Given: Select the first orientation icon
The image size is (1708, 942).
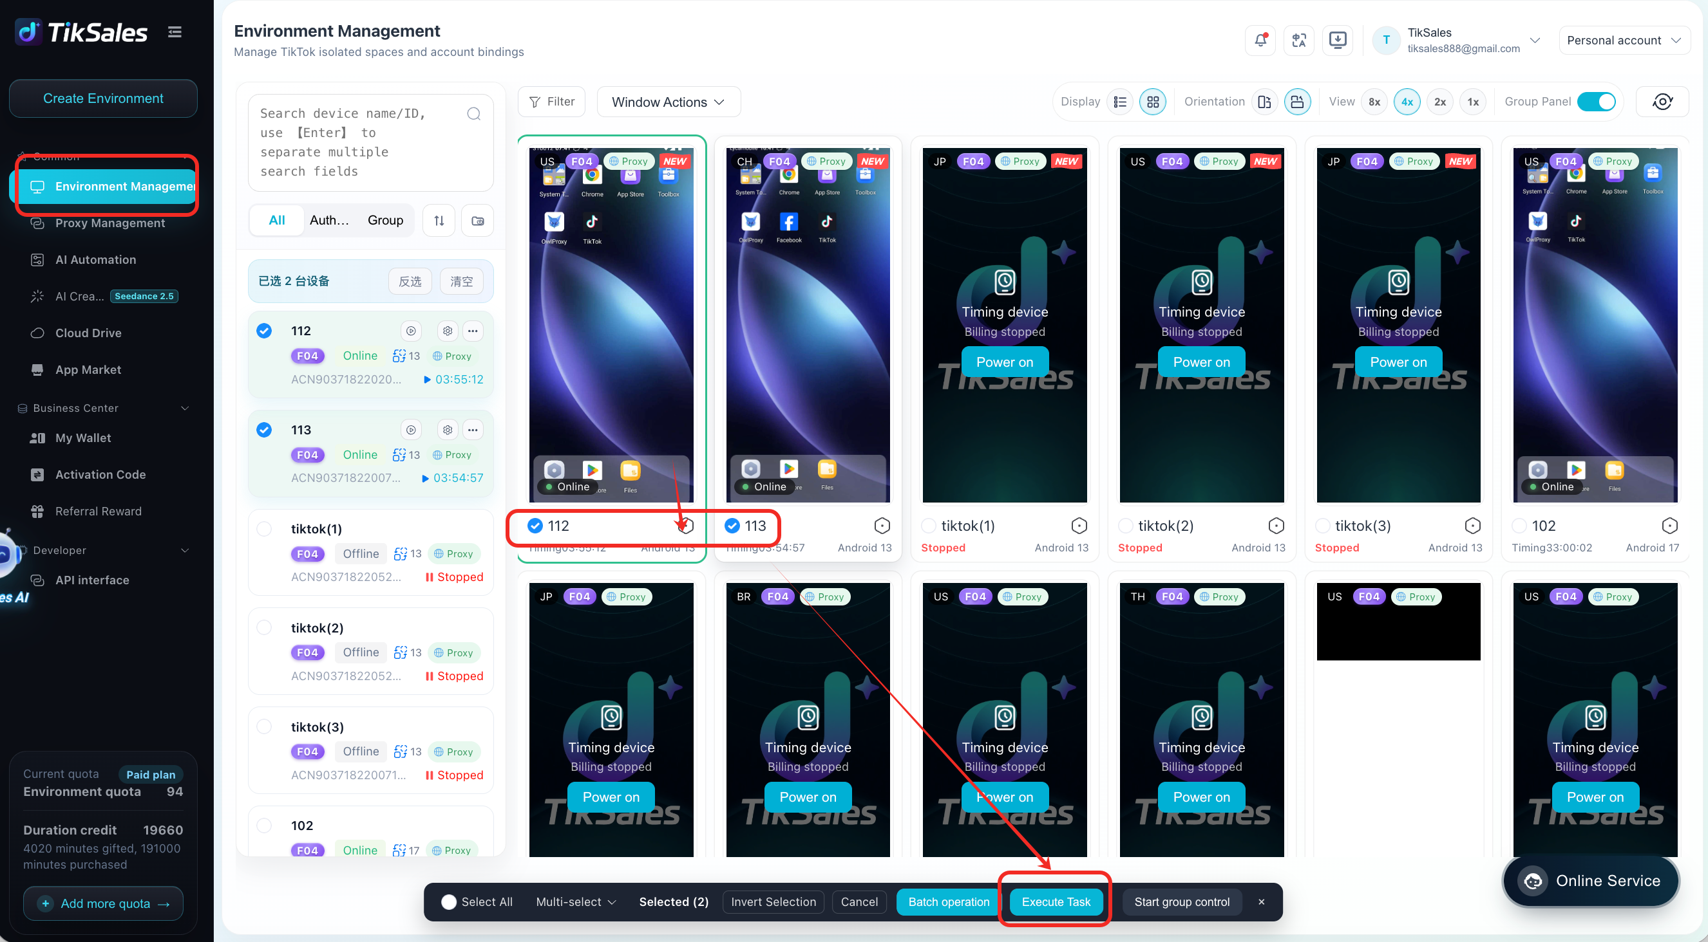Looking at the screenshot, I should pos(1264,102).
